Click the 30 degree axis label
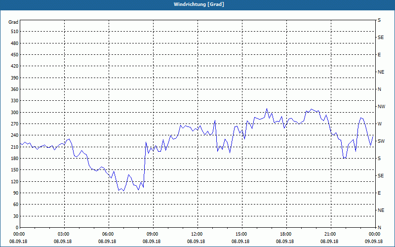Image resolution: width=395 pixels, height=247 pixels. pos(16,216)
